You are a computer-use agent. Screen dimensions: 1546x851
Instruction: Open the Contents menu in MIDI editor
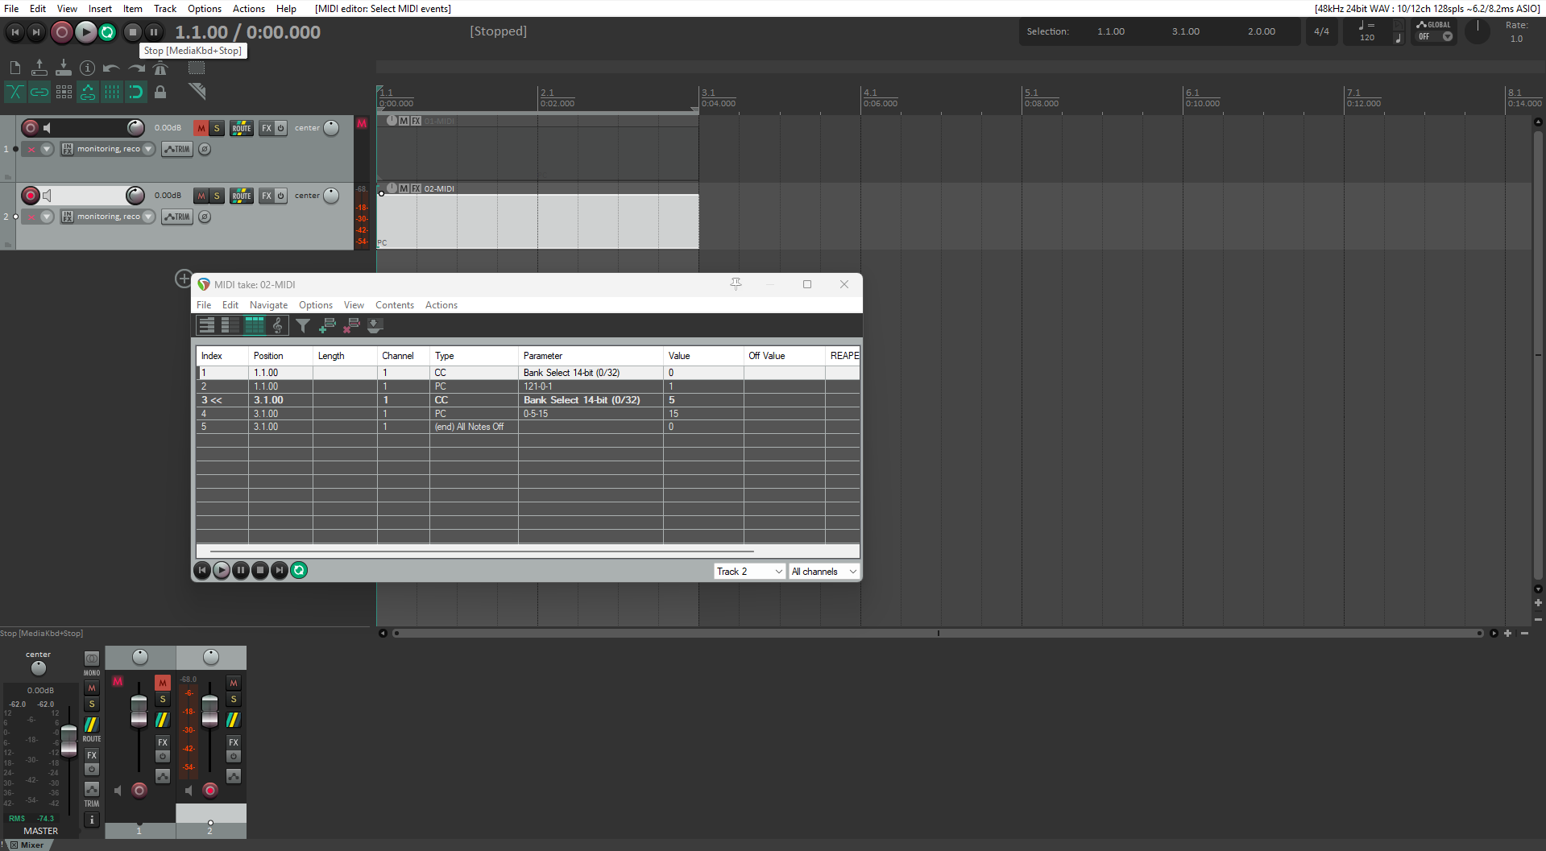tap(394, 305)
